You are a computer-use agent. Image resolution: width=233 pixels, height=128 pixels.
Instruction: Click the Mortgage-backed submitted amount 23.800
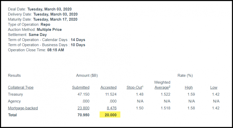click(83, 108)
